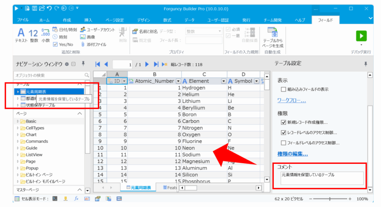Pin the ナビゲーション ウィンドウ panel
Screen dimensions: 381x207
click(83, 64)
